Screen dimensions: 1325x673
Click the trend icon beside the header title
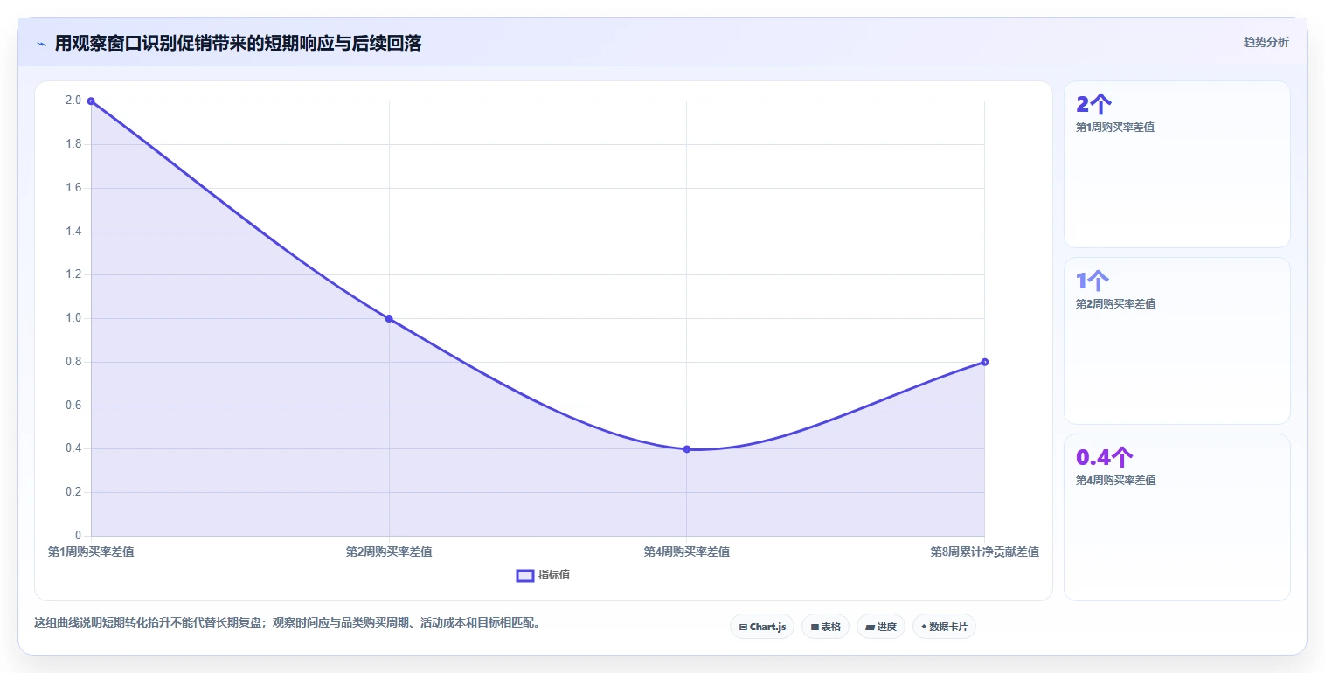pyautogui.click(x=41, y=44)
